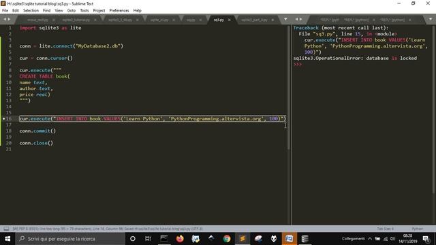Open Google Chrome from the taskbar

(x=227, y=239)
